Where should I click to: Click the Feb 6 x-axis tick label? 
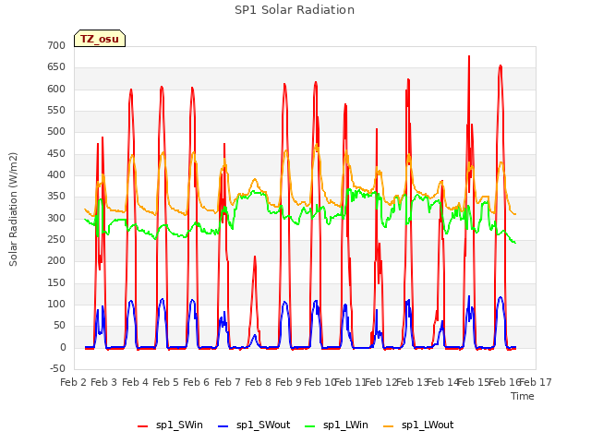(196, 382)
